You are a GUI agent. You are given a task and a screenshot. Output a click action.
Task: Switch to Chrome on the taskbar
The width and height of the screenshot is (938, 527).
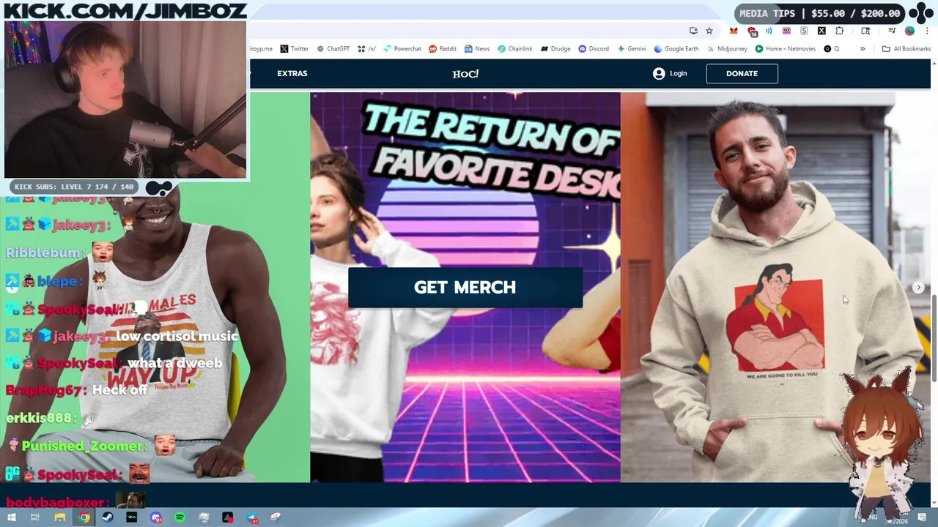pos(84,517)
